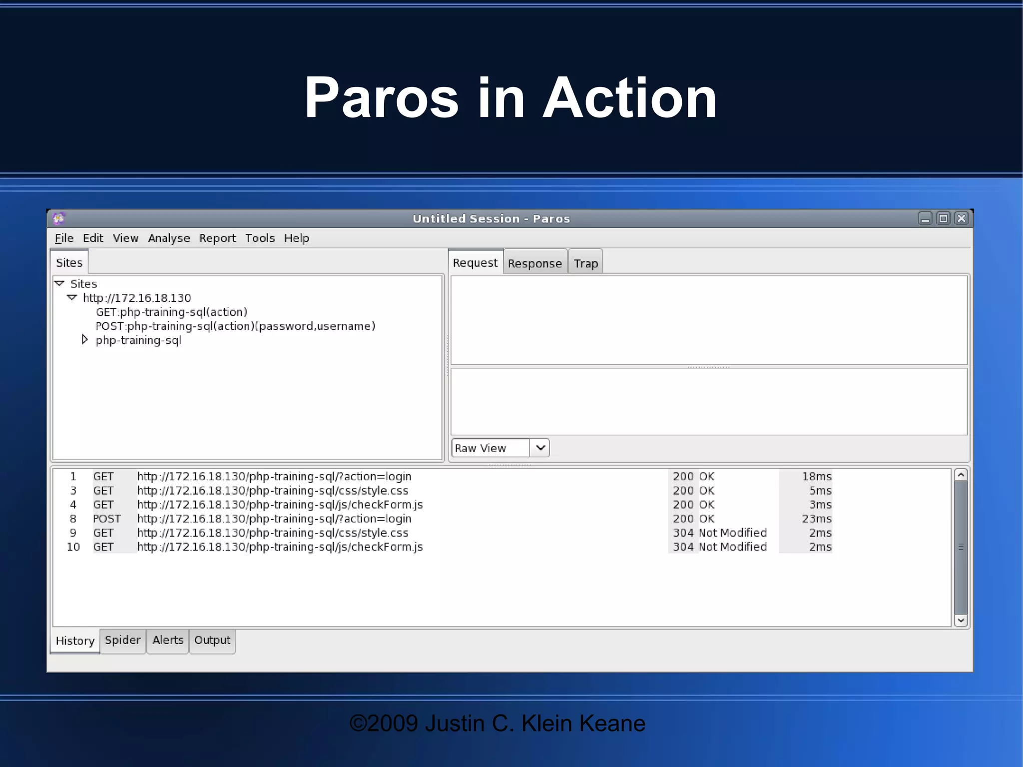
Task: Open the Tools menu
Action: (260, 238)
